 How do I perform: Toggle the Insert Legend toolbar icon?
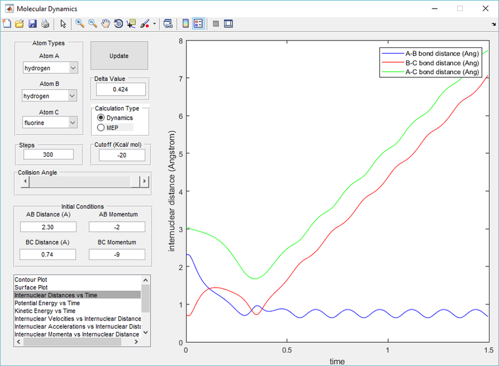pyautogui.click(x=198, y=24)
